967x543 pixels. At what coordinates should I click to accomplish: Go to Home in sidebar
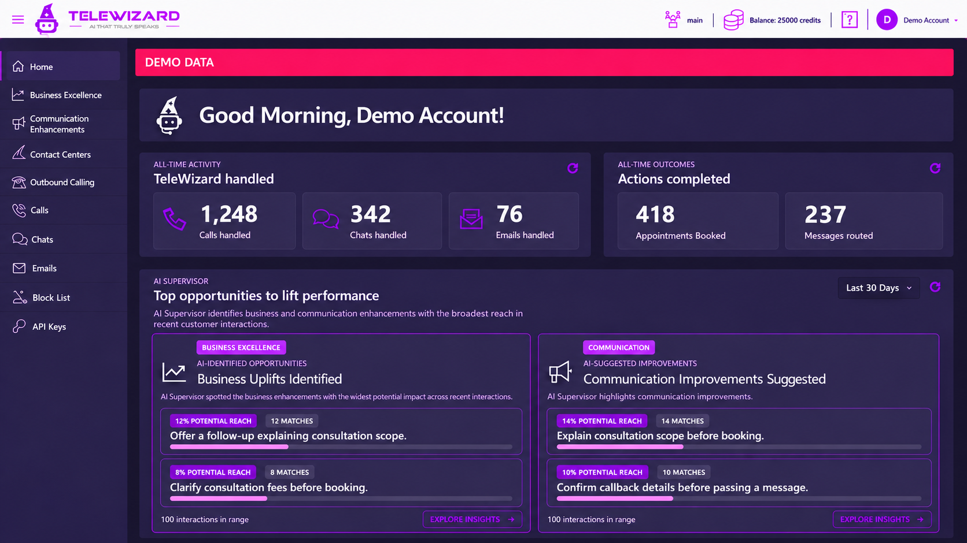click(x=61, y=66)
